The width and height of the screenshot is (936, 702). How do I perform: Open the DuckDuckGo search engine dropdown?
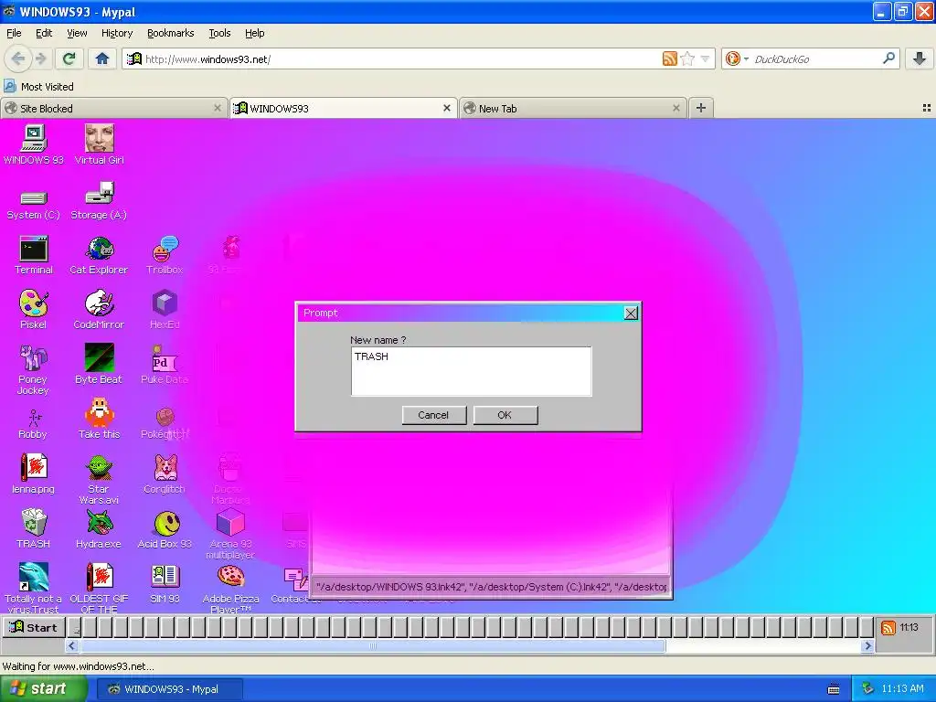(736, 58)
